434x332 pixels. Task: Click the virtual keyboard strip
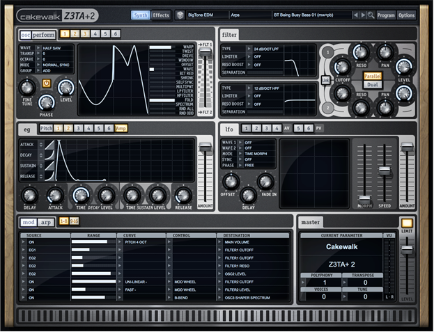click(x=217, y=316)
